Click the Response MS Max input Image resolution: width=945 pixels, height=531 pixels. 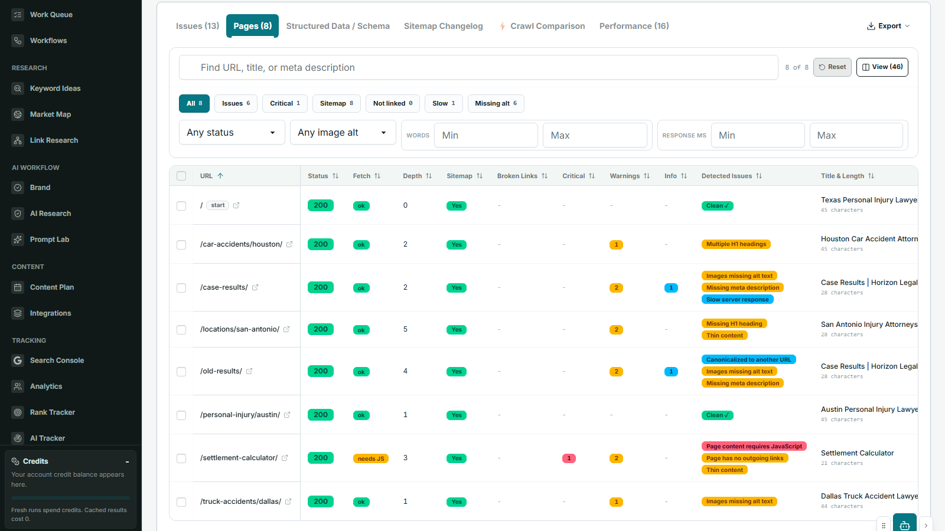pyautogui.click(x=856, y=135)
